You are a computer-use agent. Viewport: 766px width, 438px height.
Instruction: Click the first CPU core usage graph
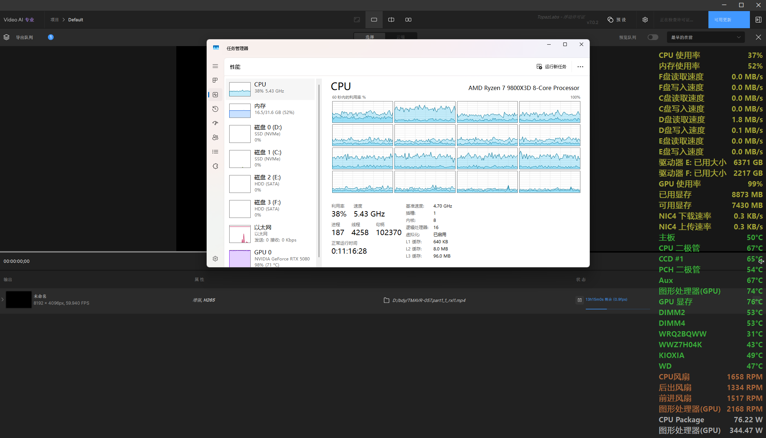(x=362, y=112)
